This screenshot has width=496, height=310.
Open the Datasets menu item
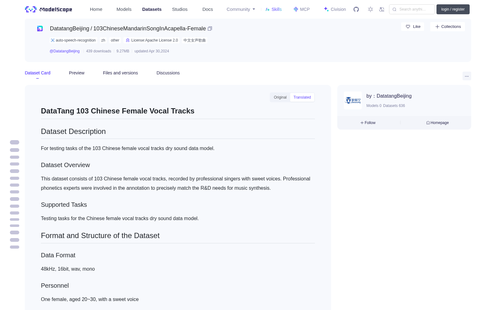tap(152, 9)
